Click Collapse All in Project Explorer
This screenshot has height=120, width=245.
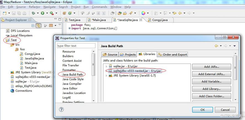click(x=33, y=25)
